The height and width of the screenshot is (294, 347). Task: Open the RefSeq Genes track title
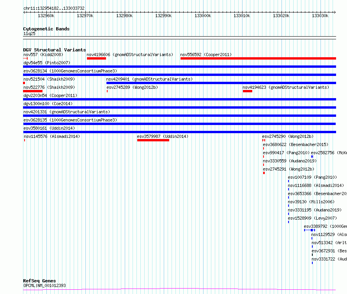[39, 281]
